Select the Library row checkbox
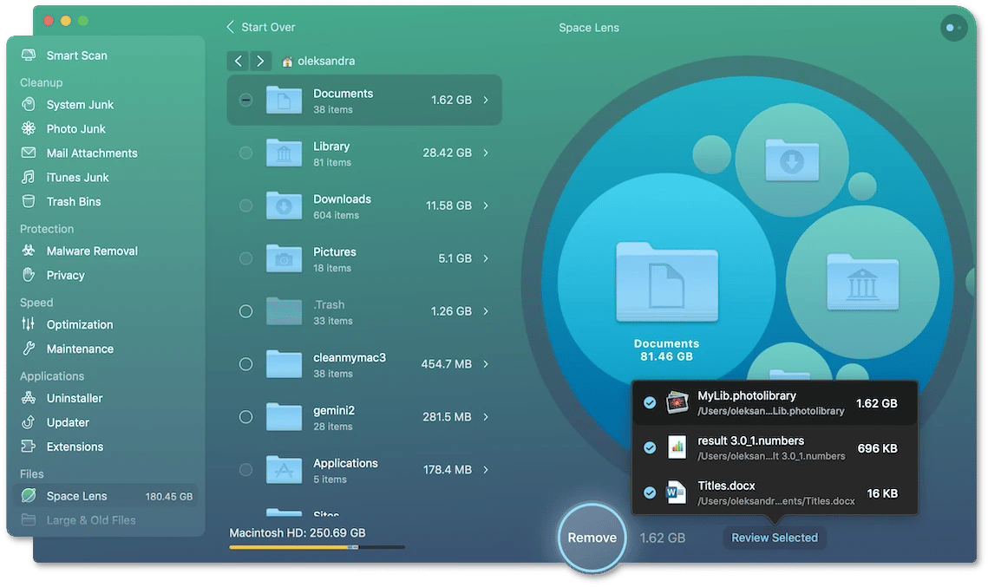 pos(245,153)
